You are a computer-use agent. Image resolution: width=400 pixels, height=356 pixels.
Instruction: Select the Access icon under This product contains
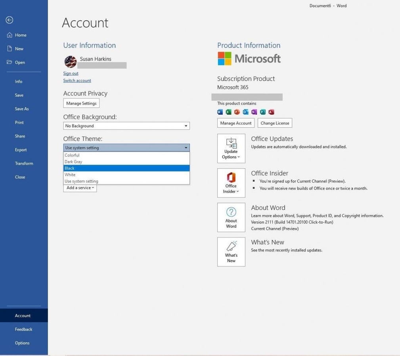click(x=271, y=112)
